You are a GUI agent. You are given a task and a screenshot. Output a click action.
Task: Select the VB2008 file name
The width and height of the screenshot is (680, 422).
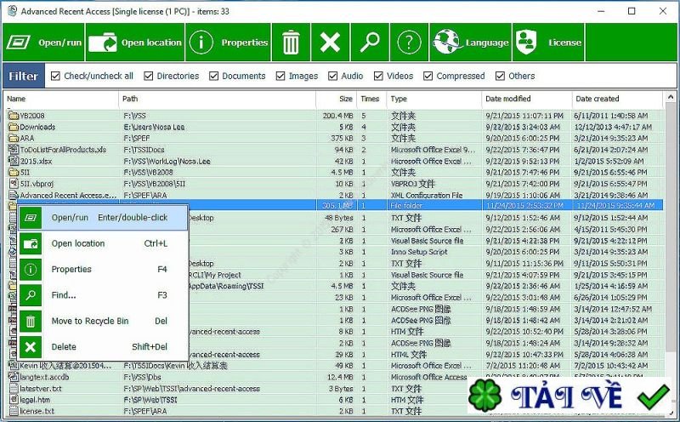[x=32, y=116]
